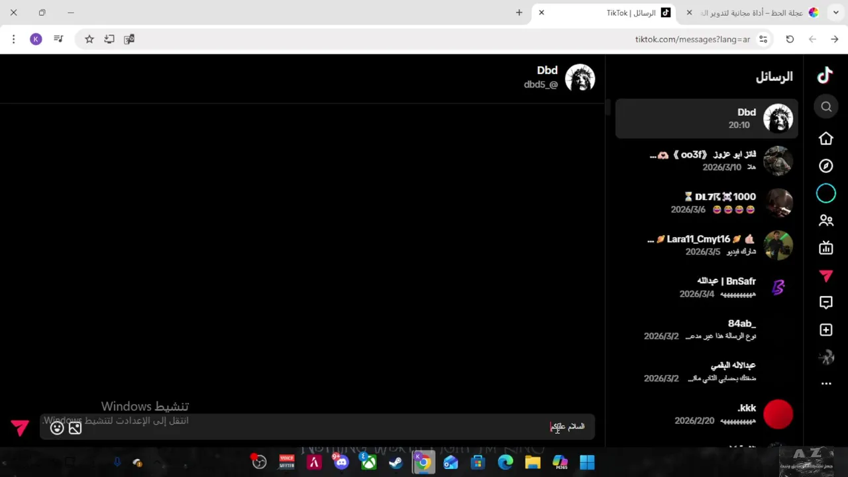Open Voicemeeter from taskbar

286,462
